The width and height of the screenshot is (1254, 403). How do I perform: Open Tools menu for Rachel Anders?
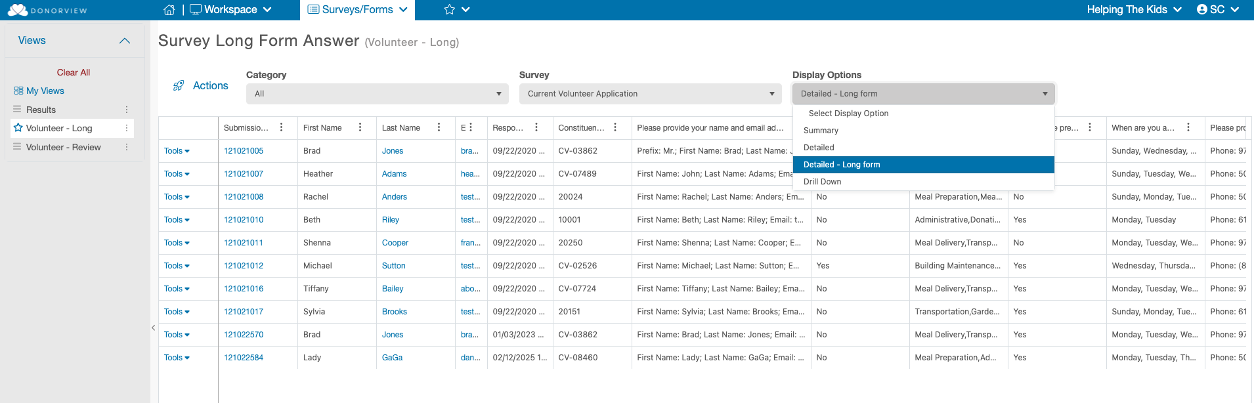tap(177, 197)
